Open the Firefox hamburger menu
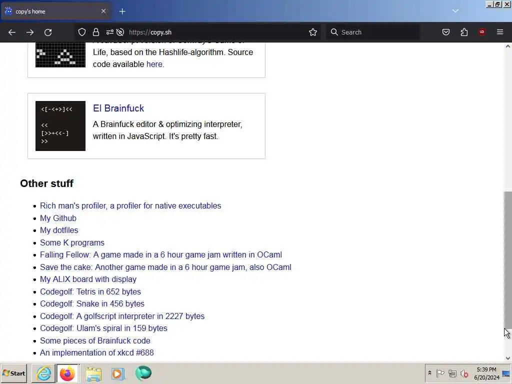The width and height of the screenshot is (512, 384). 500,32
